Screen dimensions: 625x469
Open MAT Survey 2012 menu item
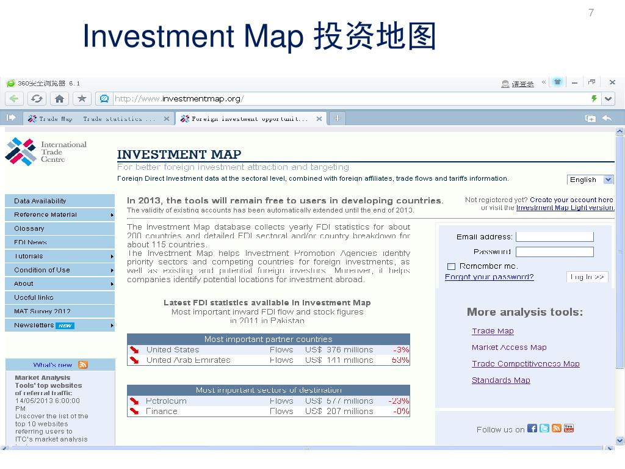60,311
